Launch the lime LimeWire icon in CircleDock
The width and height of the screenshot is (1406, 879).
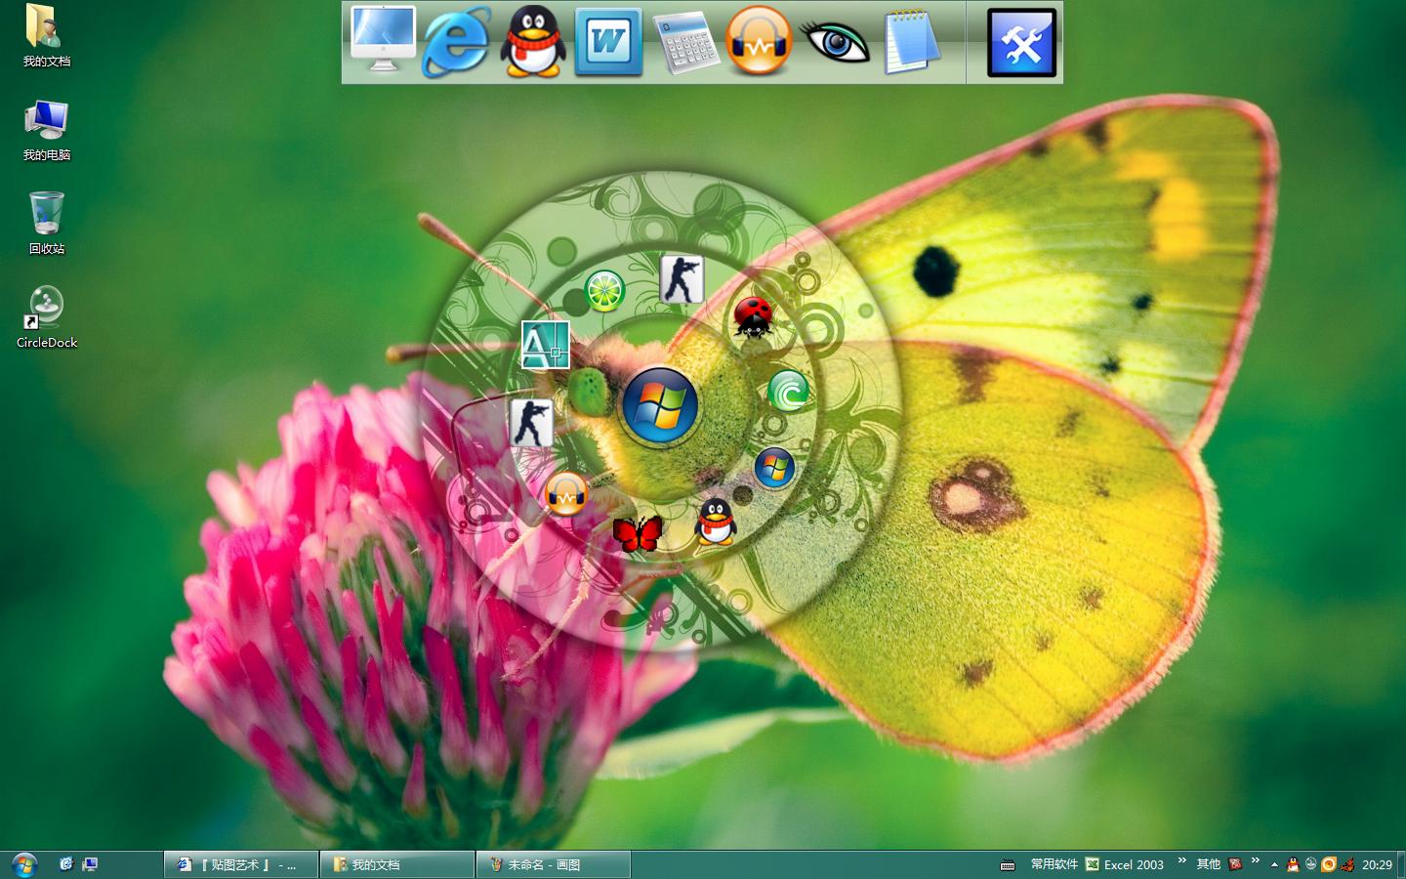tap(604, 291)
